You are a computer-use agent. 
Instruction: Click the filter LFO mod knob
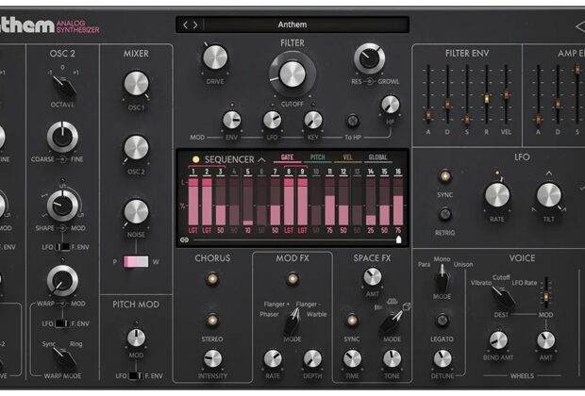272,120
